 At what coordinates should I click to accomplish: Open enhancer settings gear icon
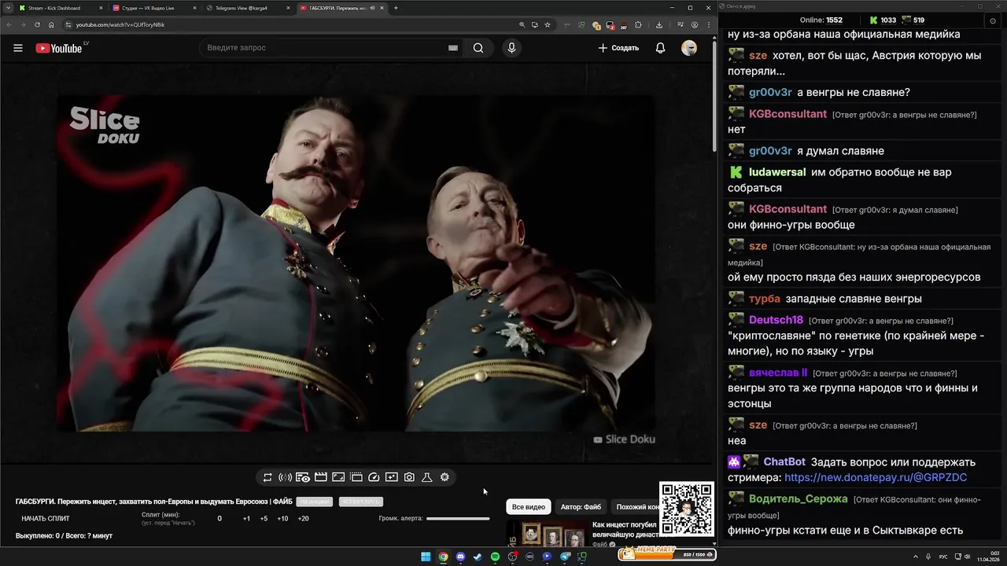pos(444,477)
